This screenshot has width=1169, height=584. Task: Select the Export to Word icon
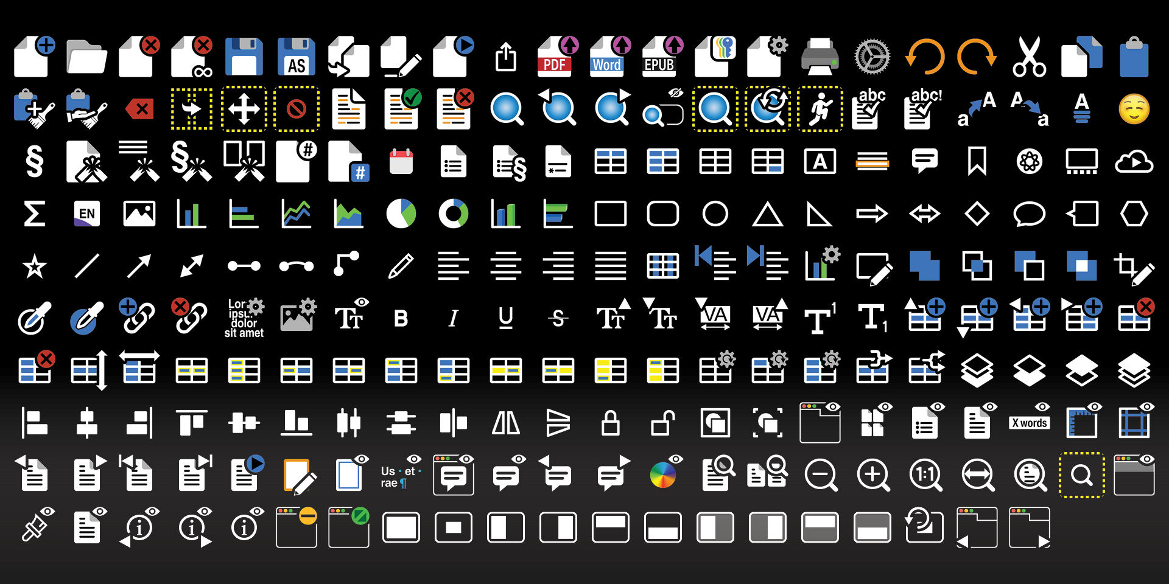(x=611, y=57)
